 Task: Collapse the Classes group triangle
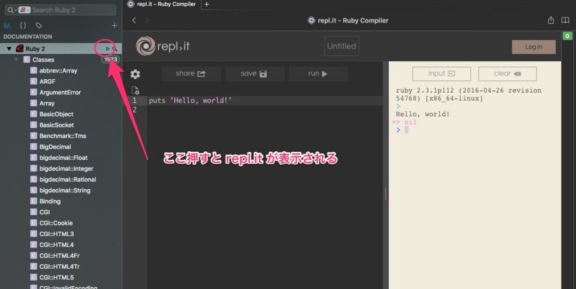(x=16, y=60)
